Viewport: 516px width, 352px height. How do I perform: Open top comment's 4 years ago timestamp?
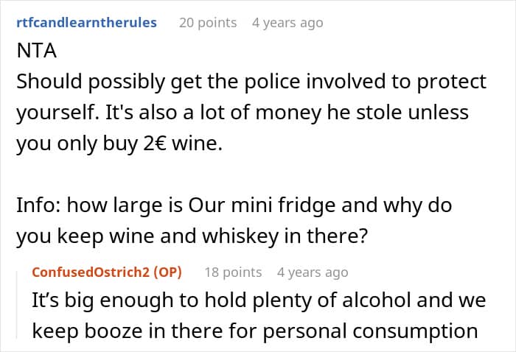click(287, 23)
